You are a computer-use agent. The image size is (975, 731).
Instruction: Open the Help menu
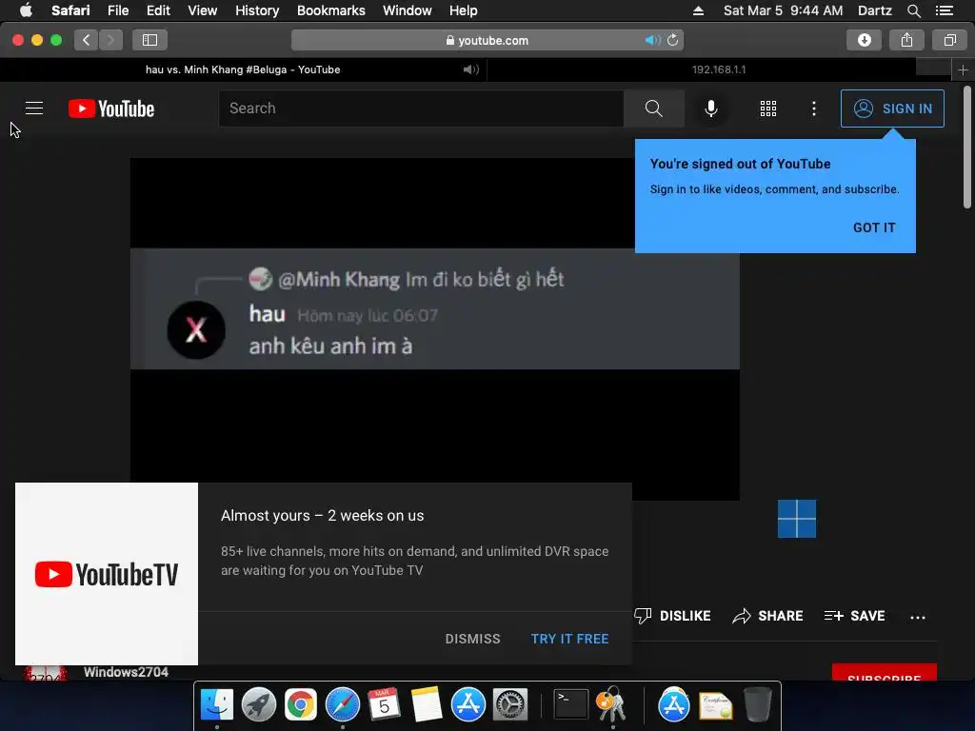tap(464, 10)
